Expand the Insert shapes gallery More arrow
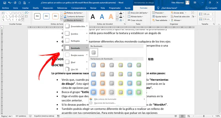 click(23, 20)
